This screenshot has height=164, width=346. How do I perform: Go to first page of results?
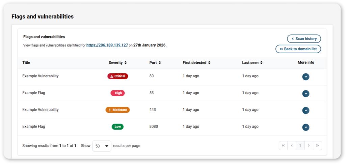click(283, 146)
